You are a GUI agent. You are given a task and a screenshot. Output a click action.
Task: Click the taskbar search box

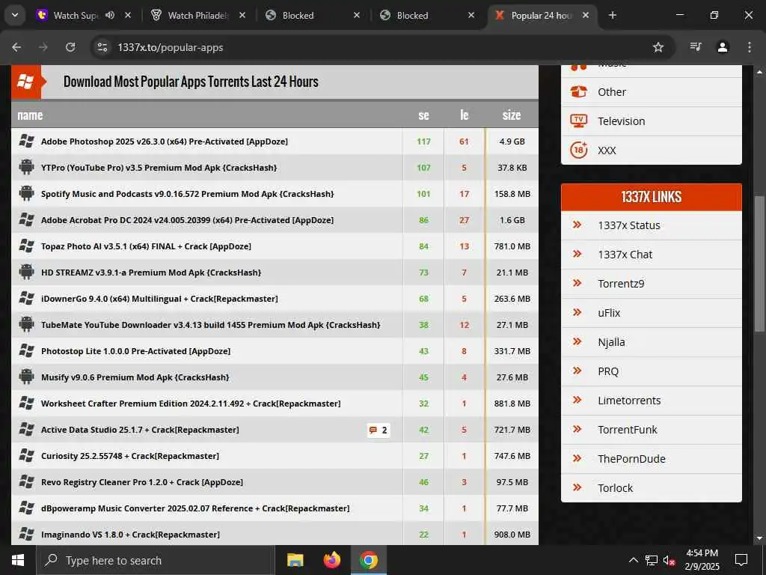154,560
